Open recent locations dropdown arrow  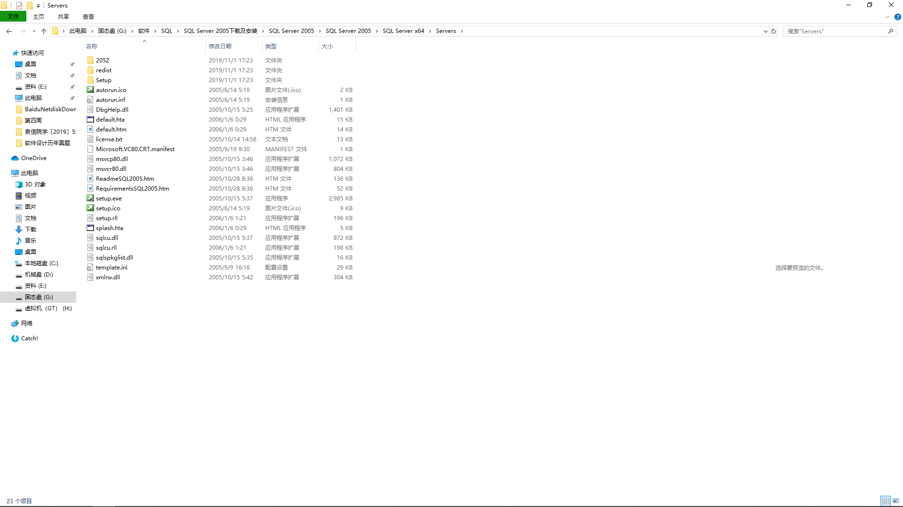(34, 31)
